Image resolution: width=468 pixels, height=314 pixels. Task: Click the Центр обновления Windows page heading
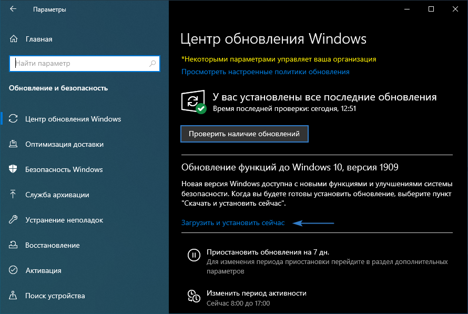pyautogui.click(x=273, y=39)
